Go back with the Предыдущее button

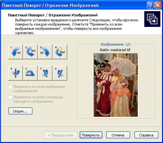[x=61, y=135]
